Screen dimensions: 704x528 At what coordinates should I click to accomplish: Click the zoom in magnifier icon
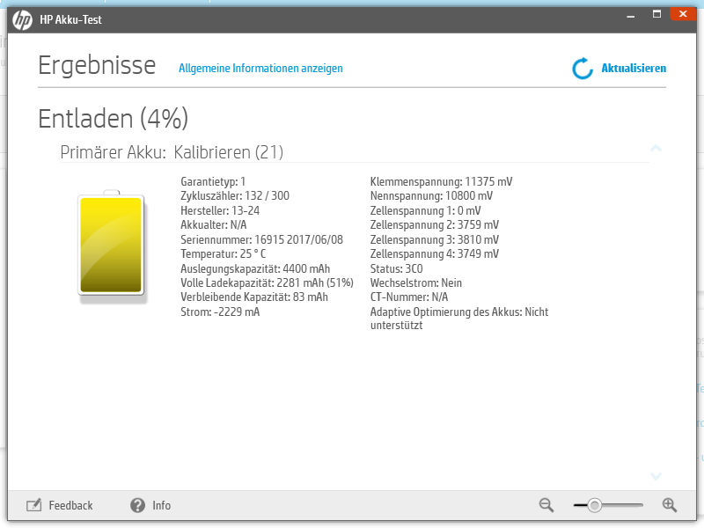click(x=670, y=504)
